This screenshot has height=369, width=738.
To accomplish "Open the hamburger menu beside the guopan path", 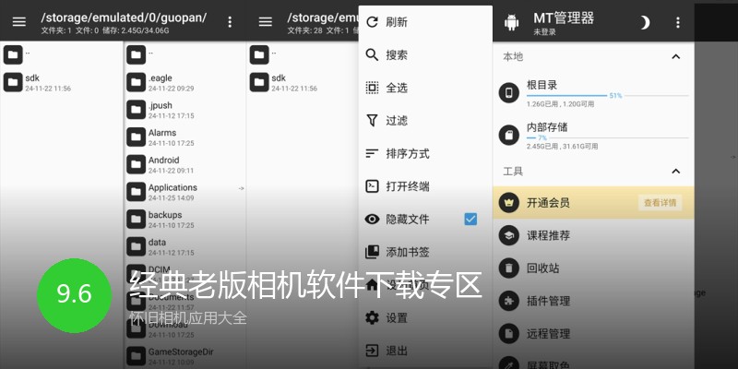I will coord(18,21).
